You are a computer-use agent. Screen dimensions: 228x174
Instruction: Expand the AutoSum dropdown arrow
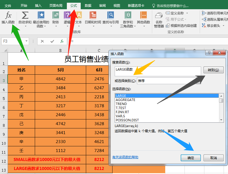(x=26, y=26)
